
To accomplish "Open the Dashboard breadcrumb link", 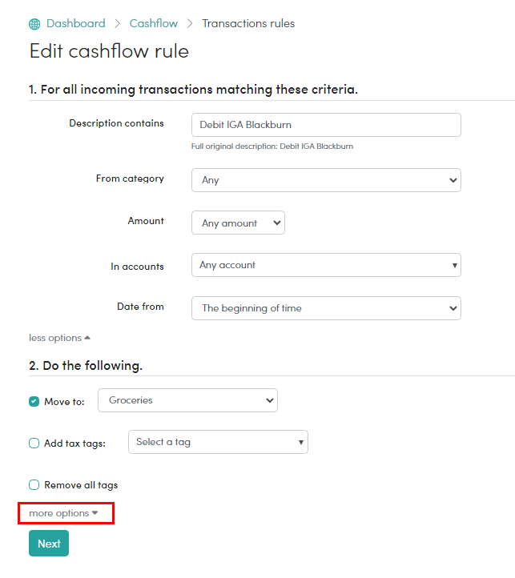I will point(75,23).
